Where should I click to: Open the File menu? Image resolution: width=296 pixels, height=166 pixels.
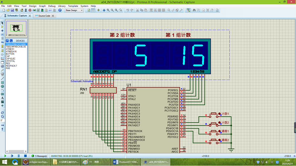[x=3, y=6]
